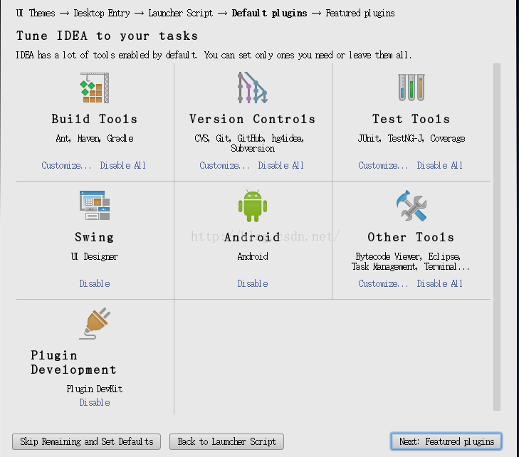The image size is (519, 457).
Task: Click the Test Tools test tubes icon
Action: (411, 88)
